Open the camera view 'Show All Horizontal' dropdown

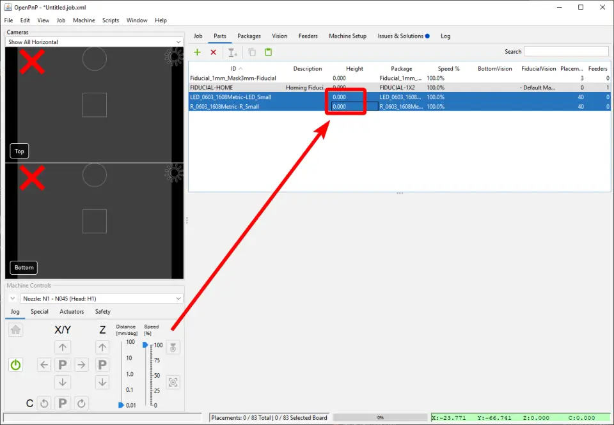pos(94,42)
